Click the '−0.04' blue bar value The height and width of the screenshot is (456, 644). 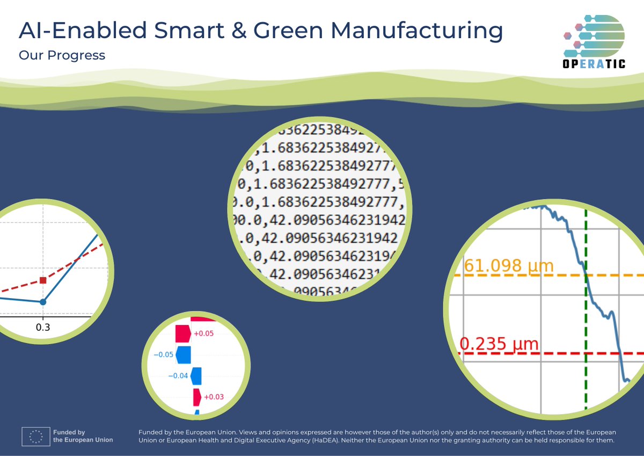point(178,376)
